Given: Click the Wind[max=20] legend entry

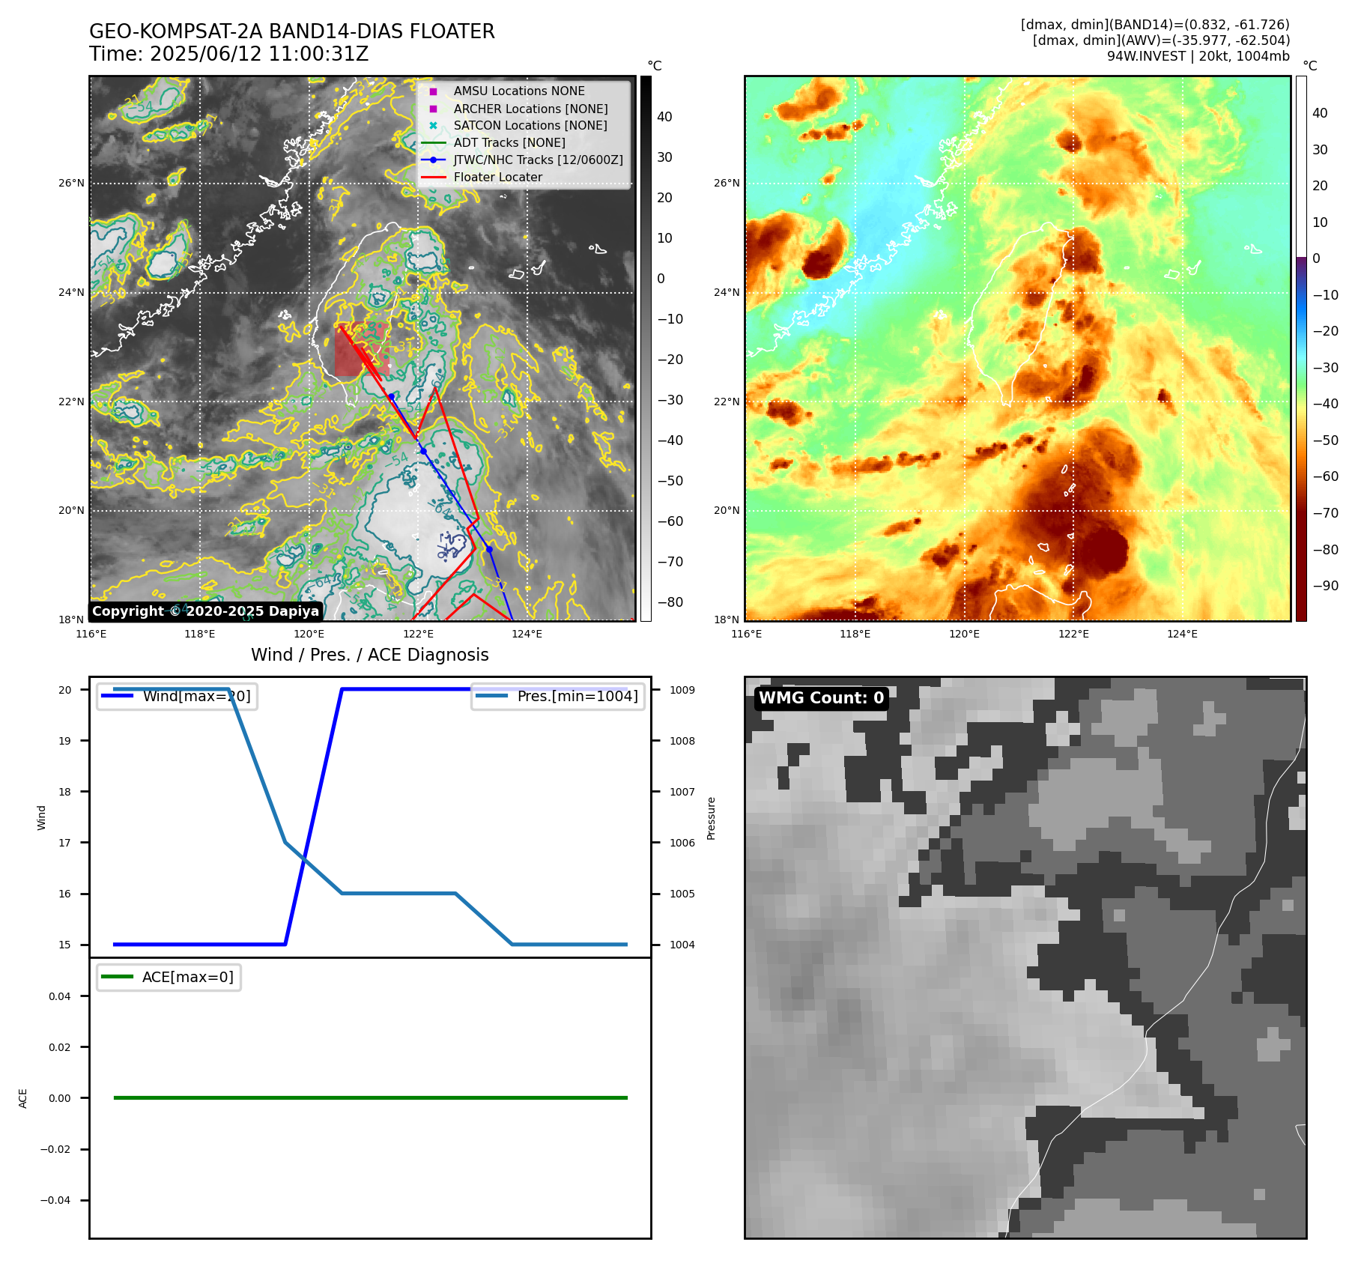Looking at the screenshot, I should click(178, 696).
